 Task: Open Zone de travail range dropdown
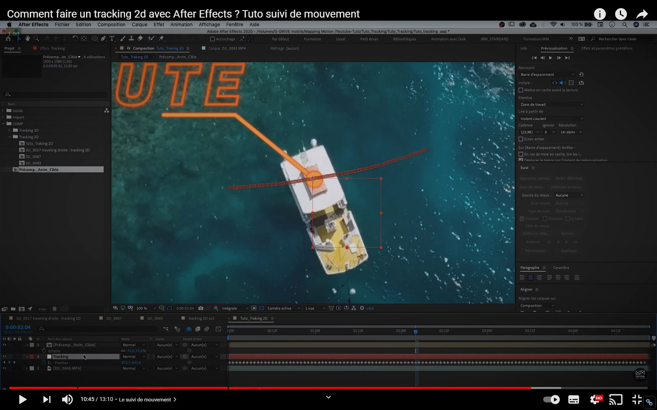pos(551,105)
